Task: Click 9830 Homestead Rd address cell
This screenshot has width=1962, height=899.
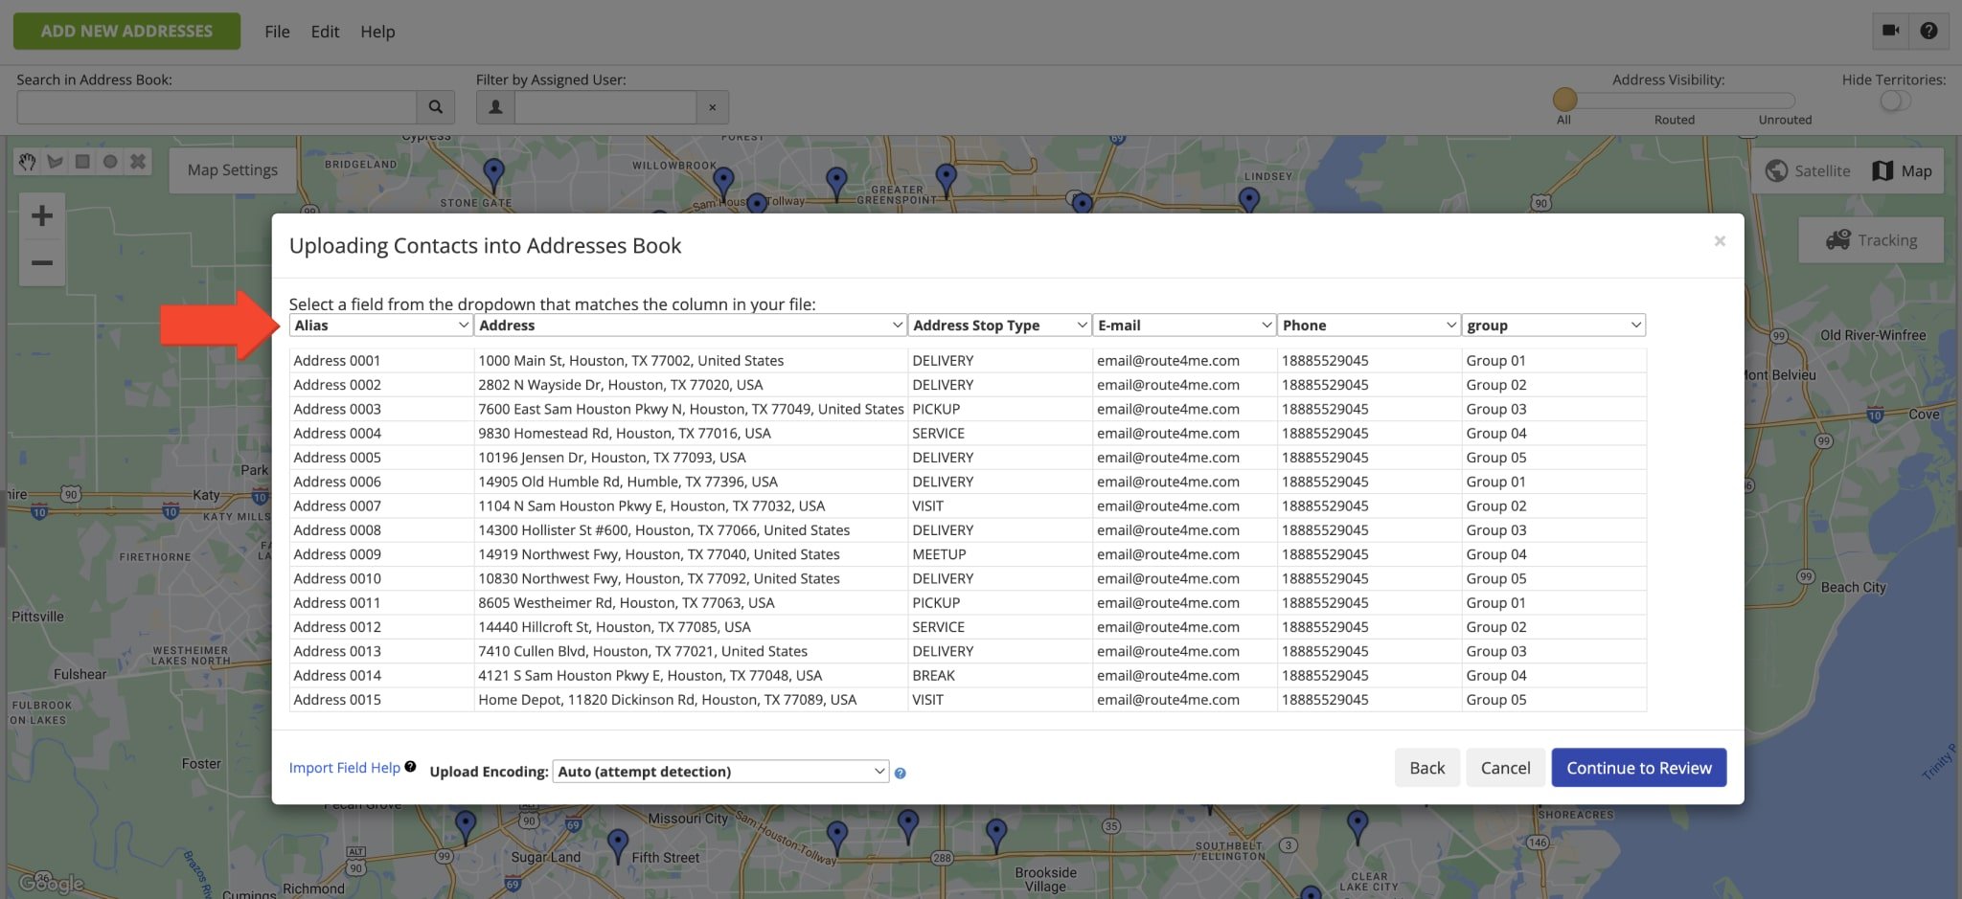Action: [691, 434]
